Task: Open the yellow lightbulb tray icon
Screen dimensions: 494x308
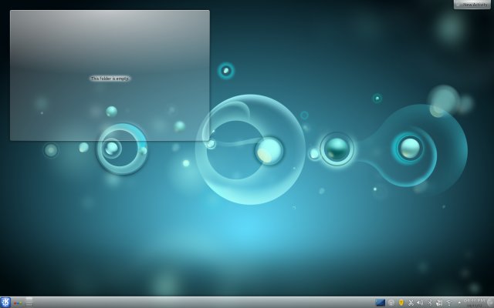Action: [x=401, y=303]
